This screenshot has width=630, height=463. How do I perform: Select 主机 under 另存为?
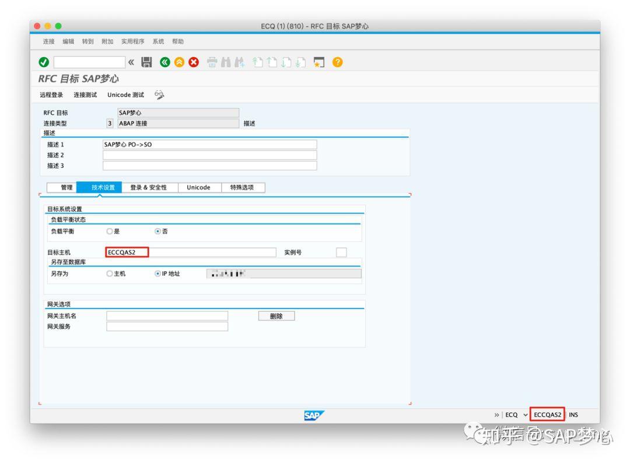point(109,273)
